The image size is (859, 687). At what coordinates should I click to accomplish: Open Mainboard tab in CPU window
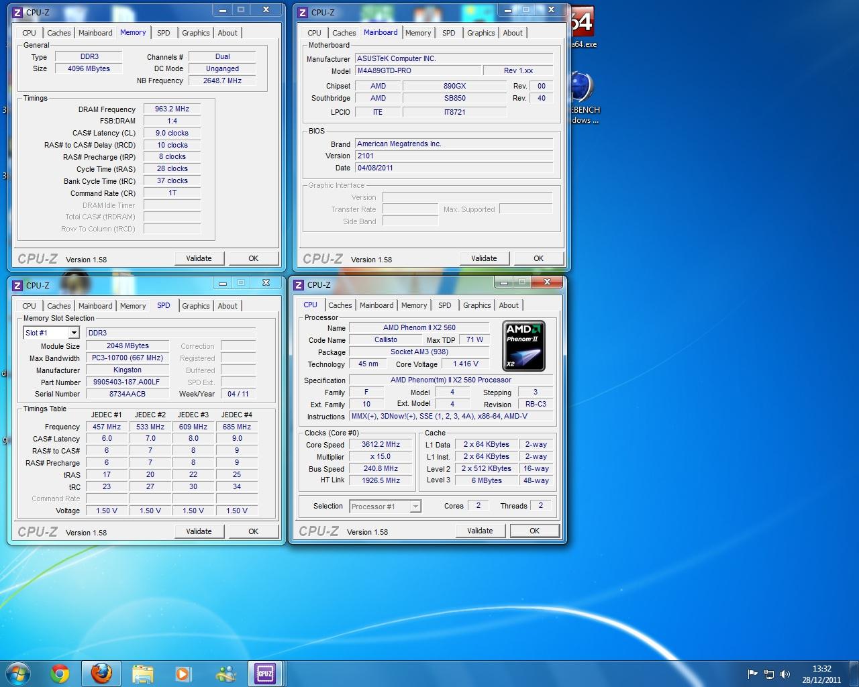click(376, 305)
